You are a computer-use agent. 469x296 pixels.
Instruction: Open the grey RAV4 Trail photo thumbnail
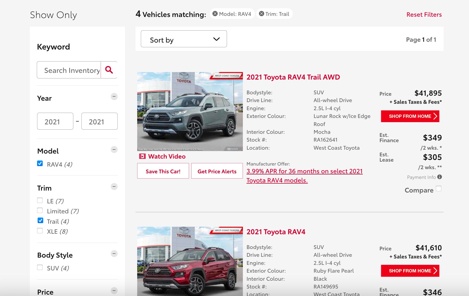190,112
